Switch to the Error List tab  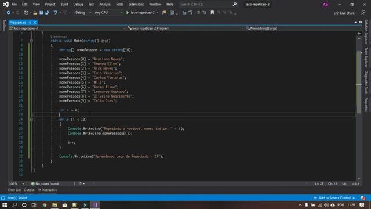point(14,190)
